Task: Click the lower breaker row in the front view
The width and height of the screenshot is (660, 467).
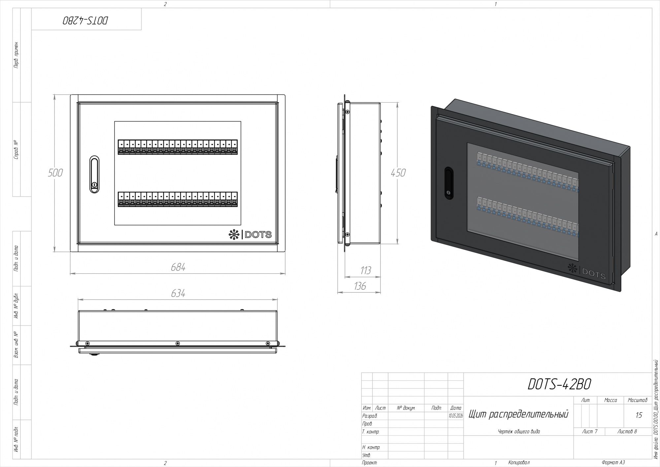Action: pos(178,199)
